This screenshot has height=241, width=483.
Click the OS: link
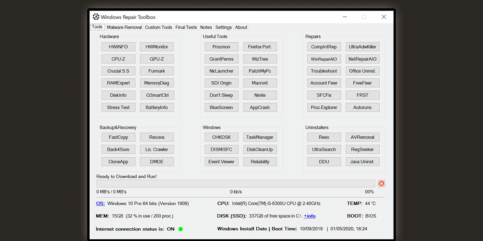tap(100, 203)
